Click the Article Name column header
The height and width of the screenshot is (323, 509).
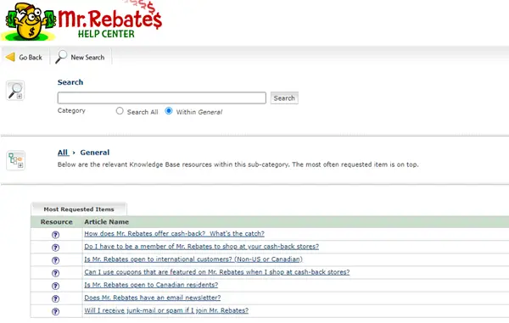[107, 222]
